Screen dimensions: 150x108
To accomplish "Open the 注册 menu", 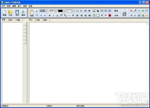I will coord(30,6).
